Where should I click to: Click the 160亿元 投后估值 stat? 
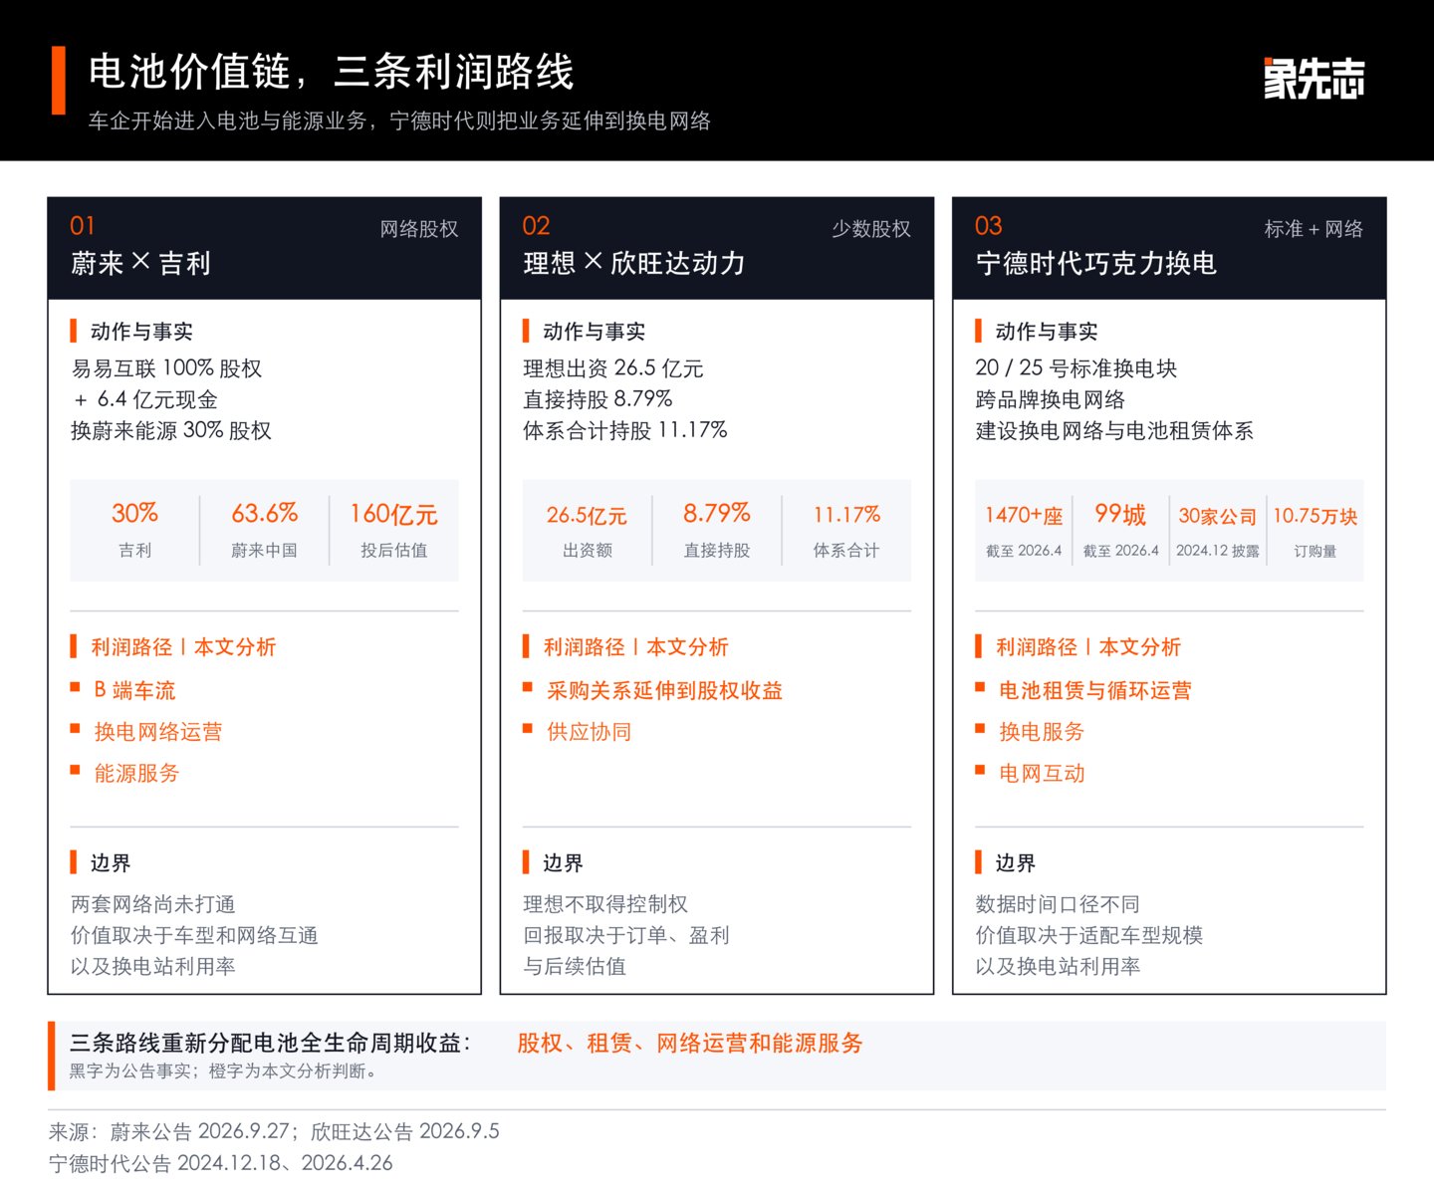click(393, 530)
